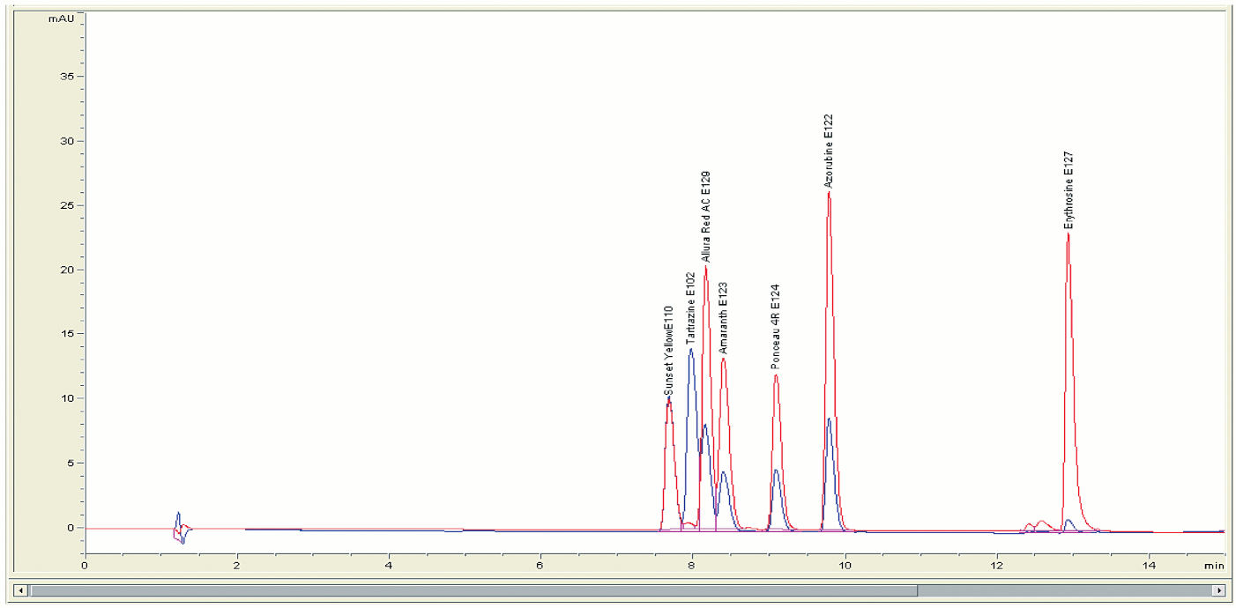Click the Erythrosine E127 peak label

[x=1068, y=189]
